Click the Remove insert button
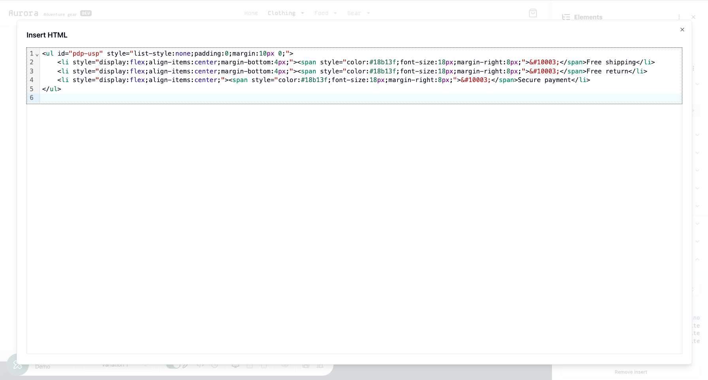This screenshot has width=708, height=380. coord(631,372)
